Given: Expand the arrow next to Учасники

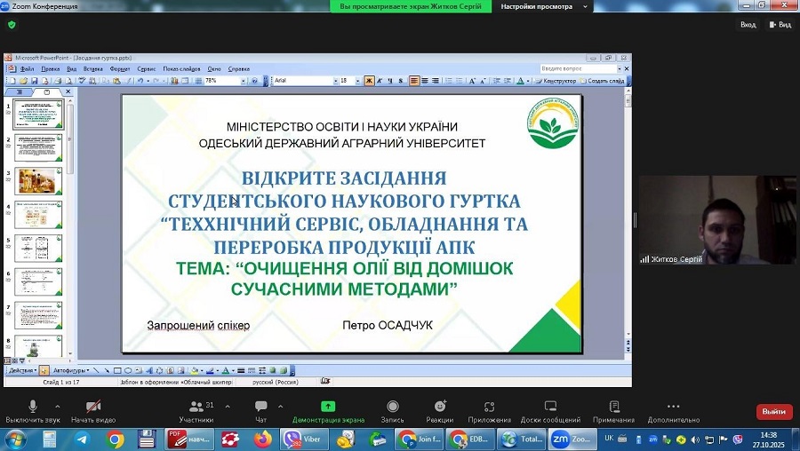Looking at the screenshot, I should (x=228, y=405).
